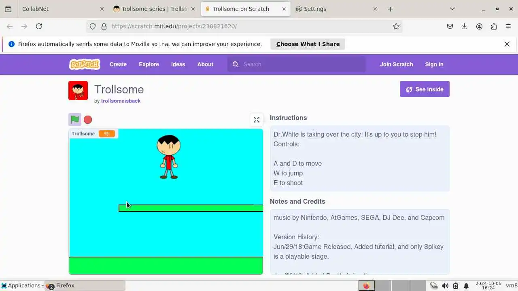Open the trollsomeisback author profile
The height and width of the screenshot is (291, 518).
(121, 101)
